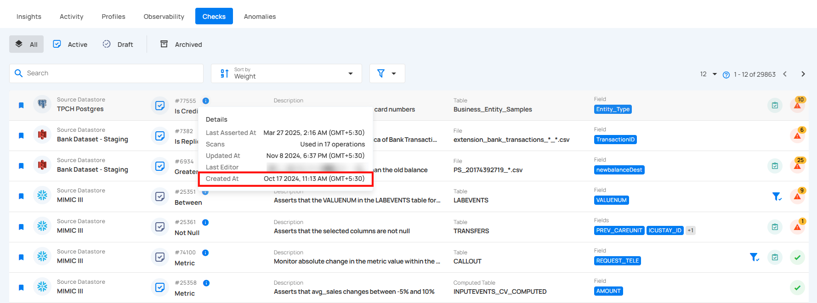
Task: Open the 25 anomalies warning for newbalanceDest
Action: tap(798, 166)
